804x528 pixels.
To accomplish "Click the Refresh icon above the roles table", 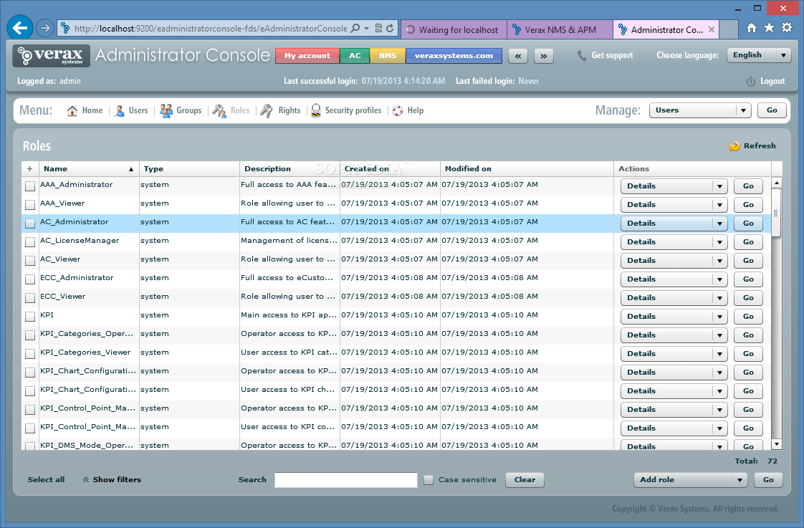I will [x=734, y=145].
